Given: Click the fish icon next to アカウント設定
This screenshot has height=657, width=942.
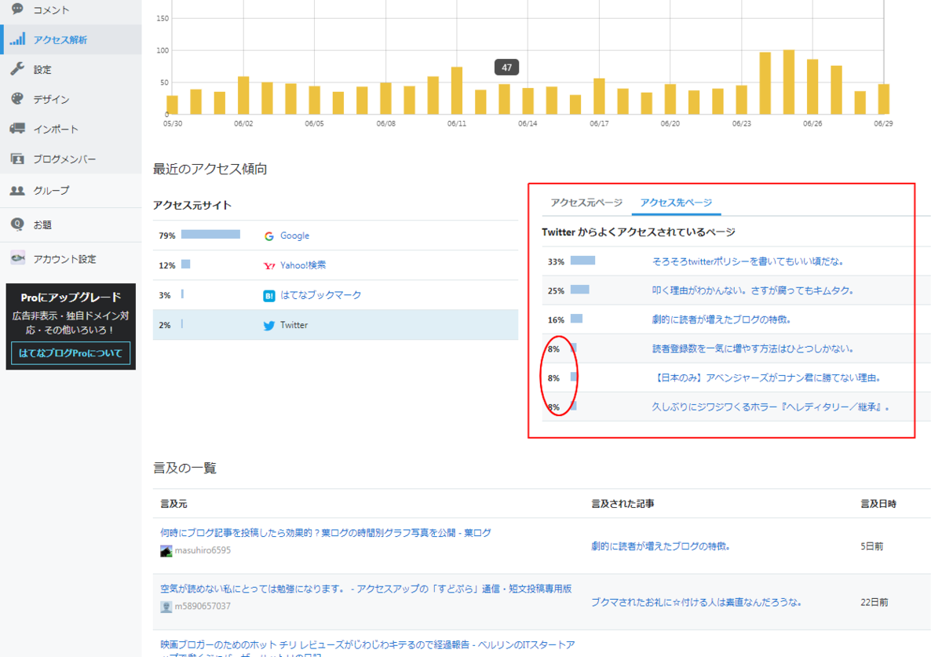Looking at the screenshot, I should coord(17,258).
